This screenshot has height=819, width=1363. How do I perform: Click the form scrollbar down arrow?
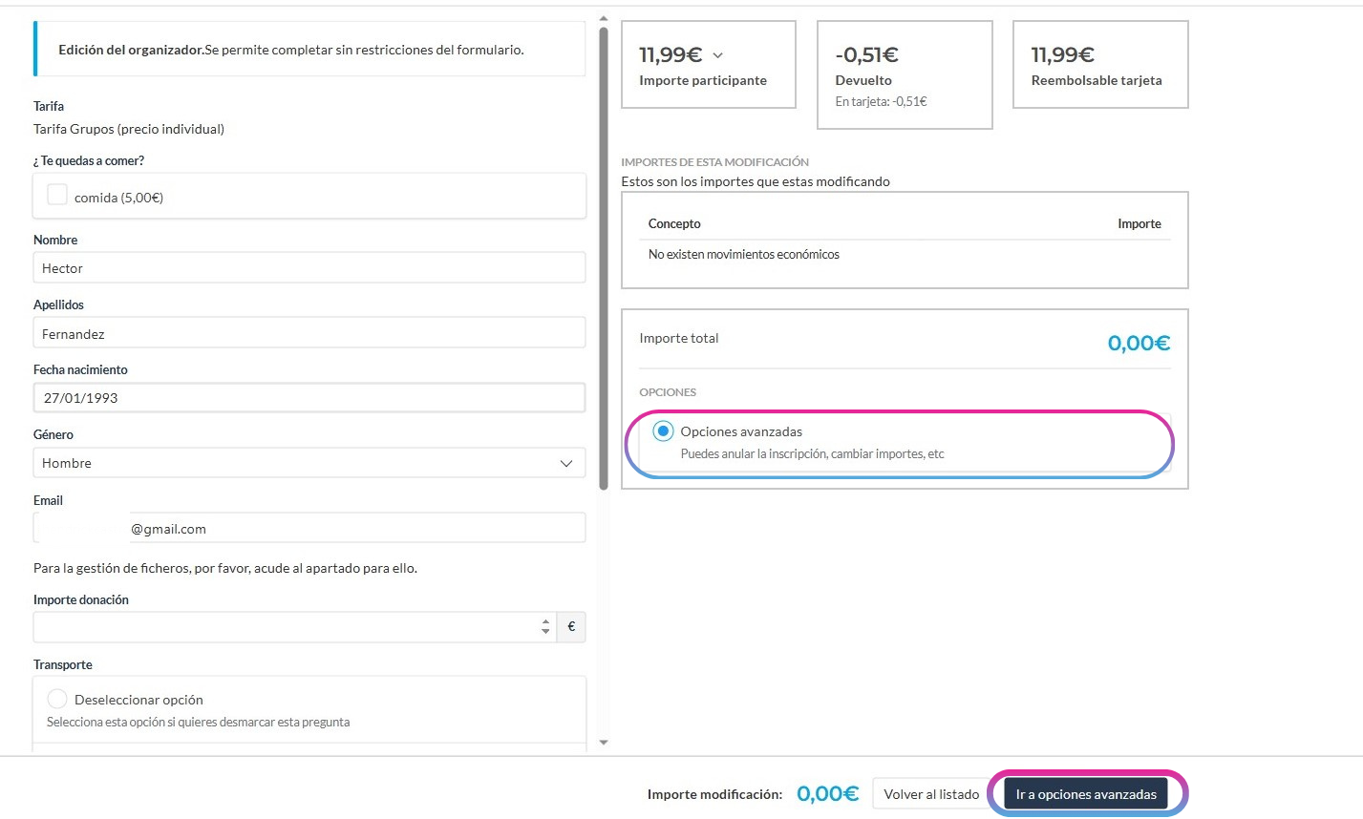[x=604, y=742]
